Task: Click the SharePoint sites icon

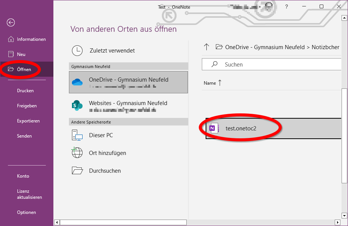Action: tap(77, 105)
